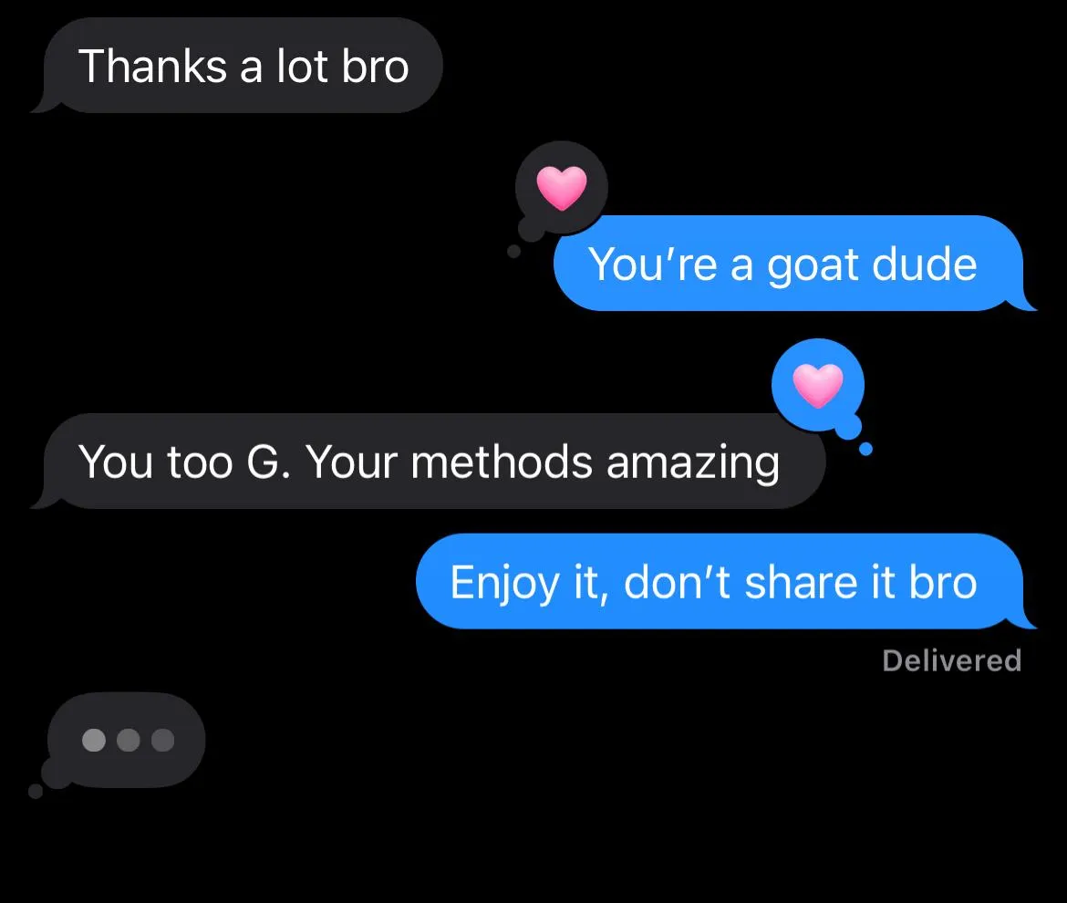This screenshot has height=903, width=1067.
Task: Select the "Thanks a lot bro" message bubble
Action: (x=237, y=66)
